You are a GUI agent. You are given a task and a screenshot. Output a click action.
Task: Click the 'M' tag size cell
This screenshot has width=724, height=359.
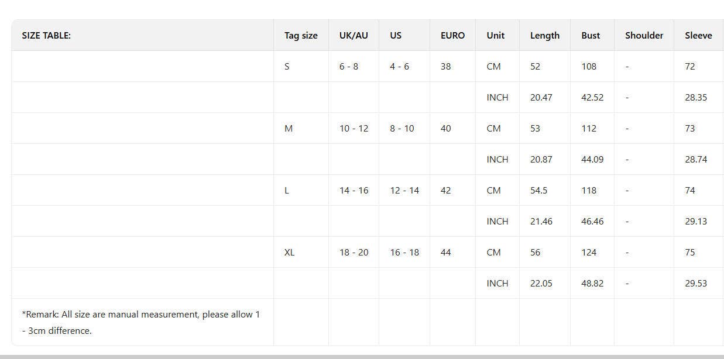[288, 129]
